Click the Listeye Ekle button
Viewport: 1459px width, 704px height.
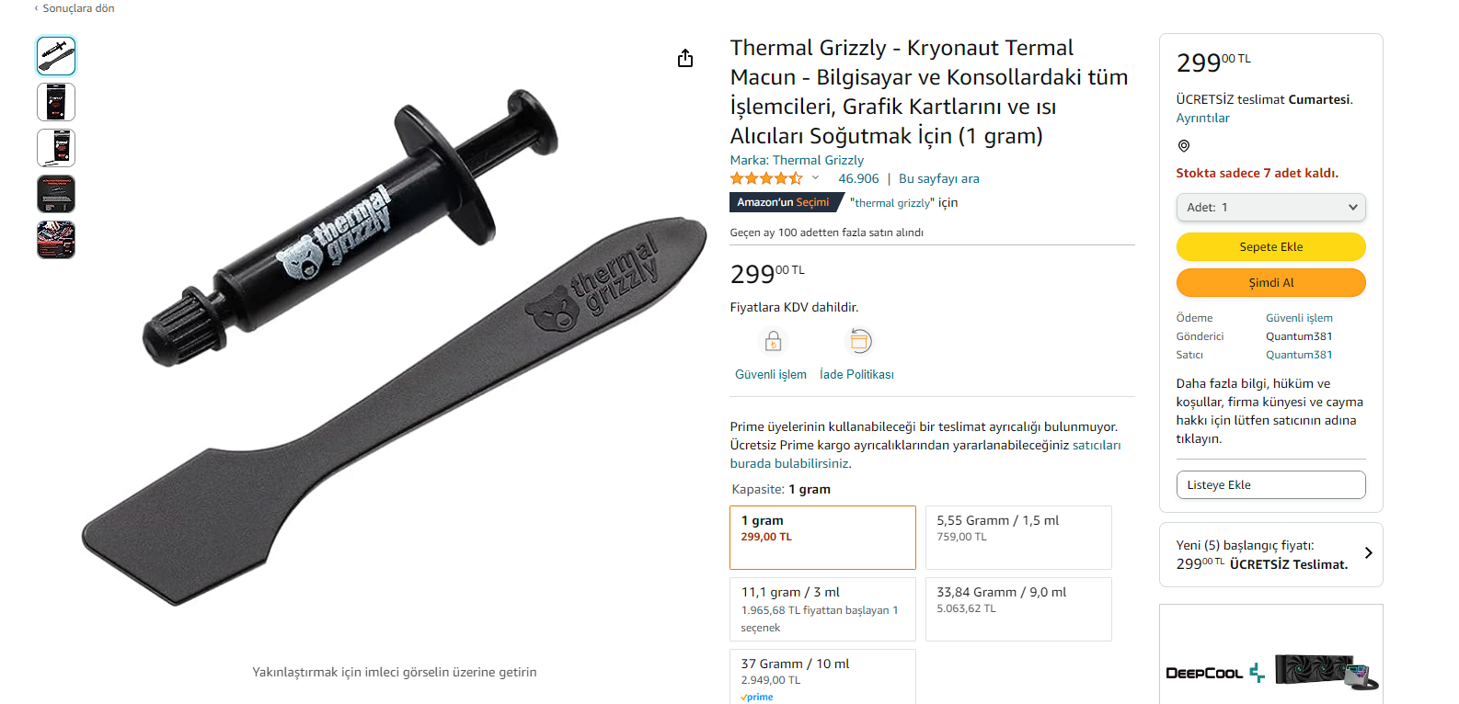pos(1270,484)
